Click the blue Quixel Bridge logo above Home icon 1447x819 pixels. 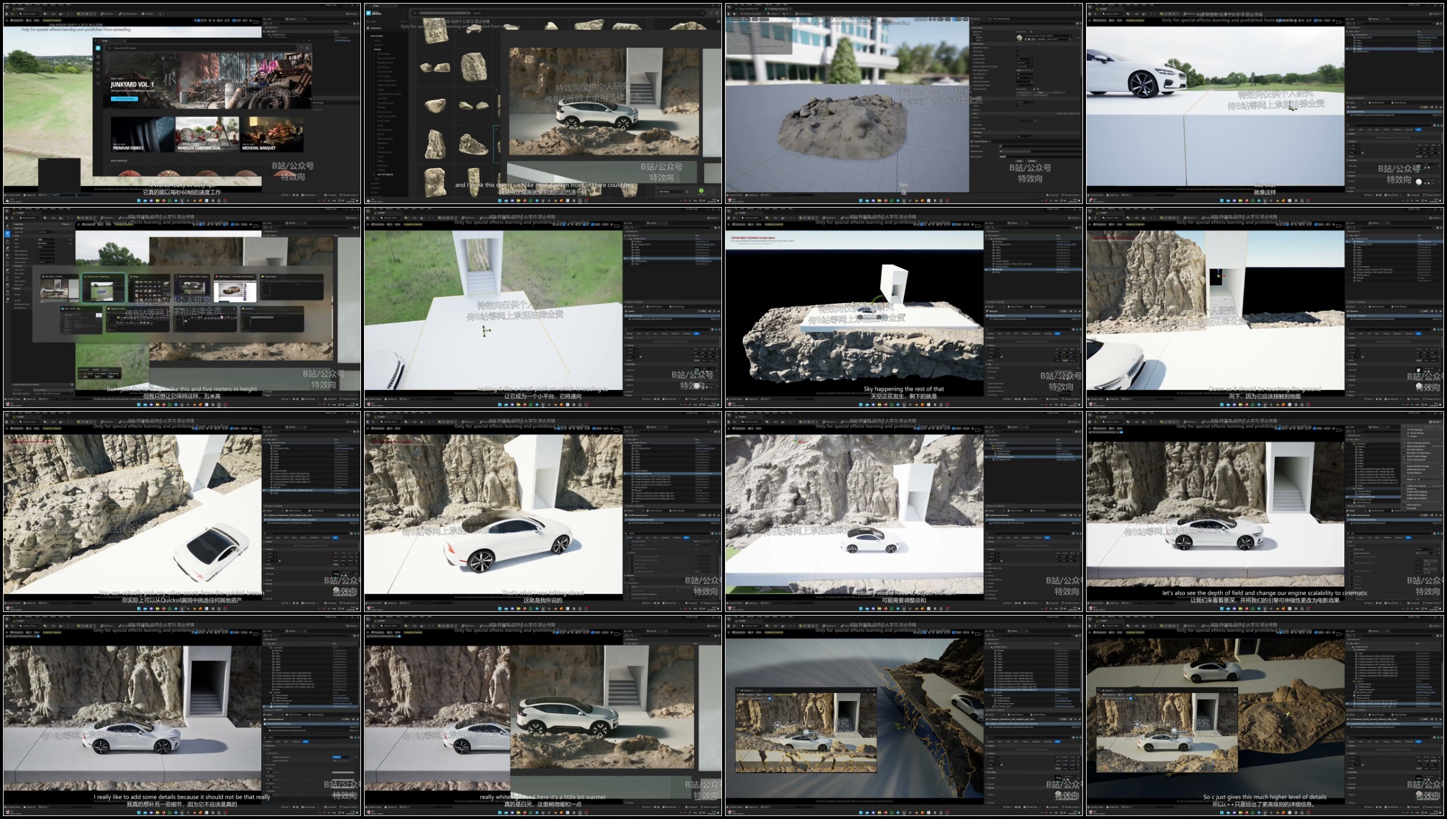pos(98,48)
